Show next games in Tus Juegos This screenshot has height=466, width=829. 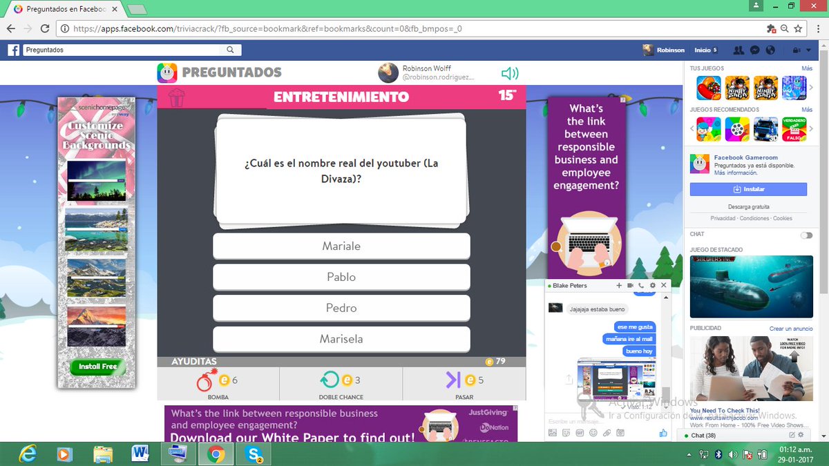pos(812,88)
